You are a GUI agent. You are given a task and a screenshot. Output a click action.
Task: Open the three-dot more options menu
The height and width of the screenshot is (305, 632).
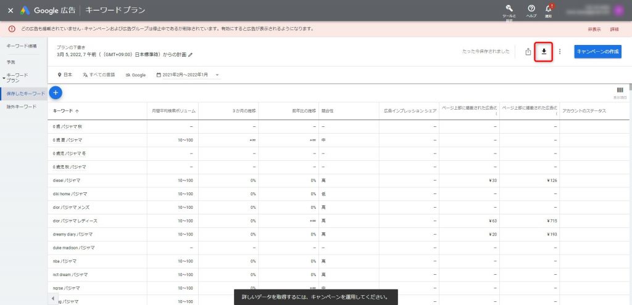(x=560, y=52)
